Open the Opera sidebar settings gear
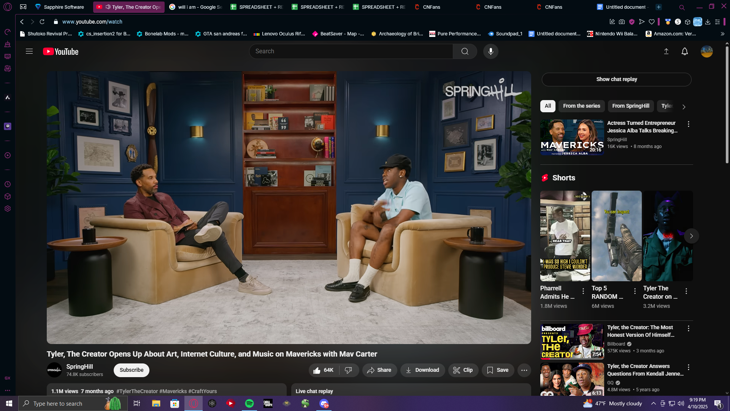The width and height of the screenshot is (730, 411). [8, 209]
